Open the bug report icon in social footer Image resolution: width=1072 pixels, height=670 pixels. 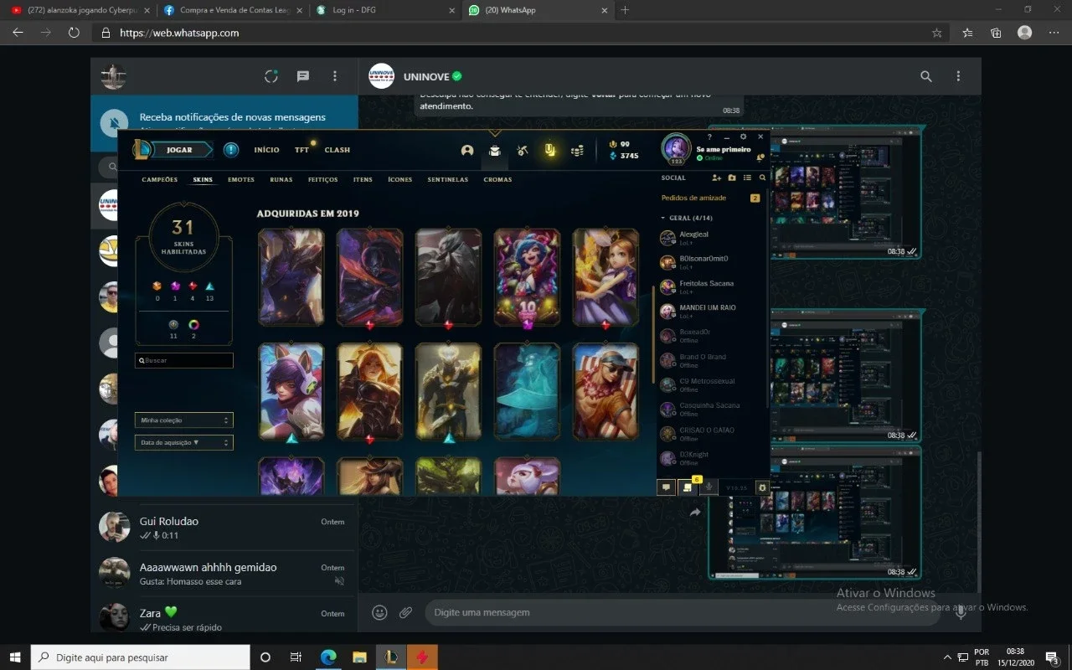(762, 487)
